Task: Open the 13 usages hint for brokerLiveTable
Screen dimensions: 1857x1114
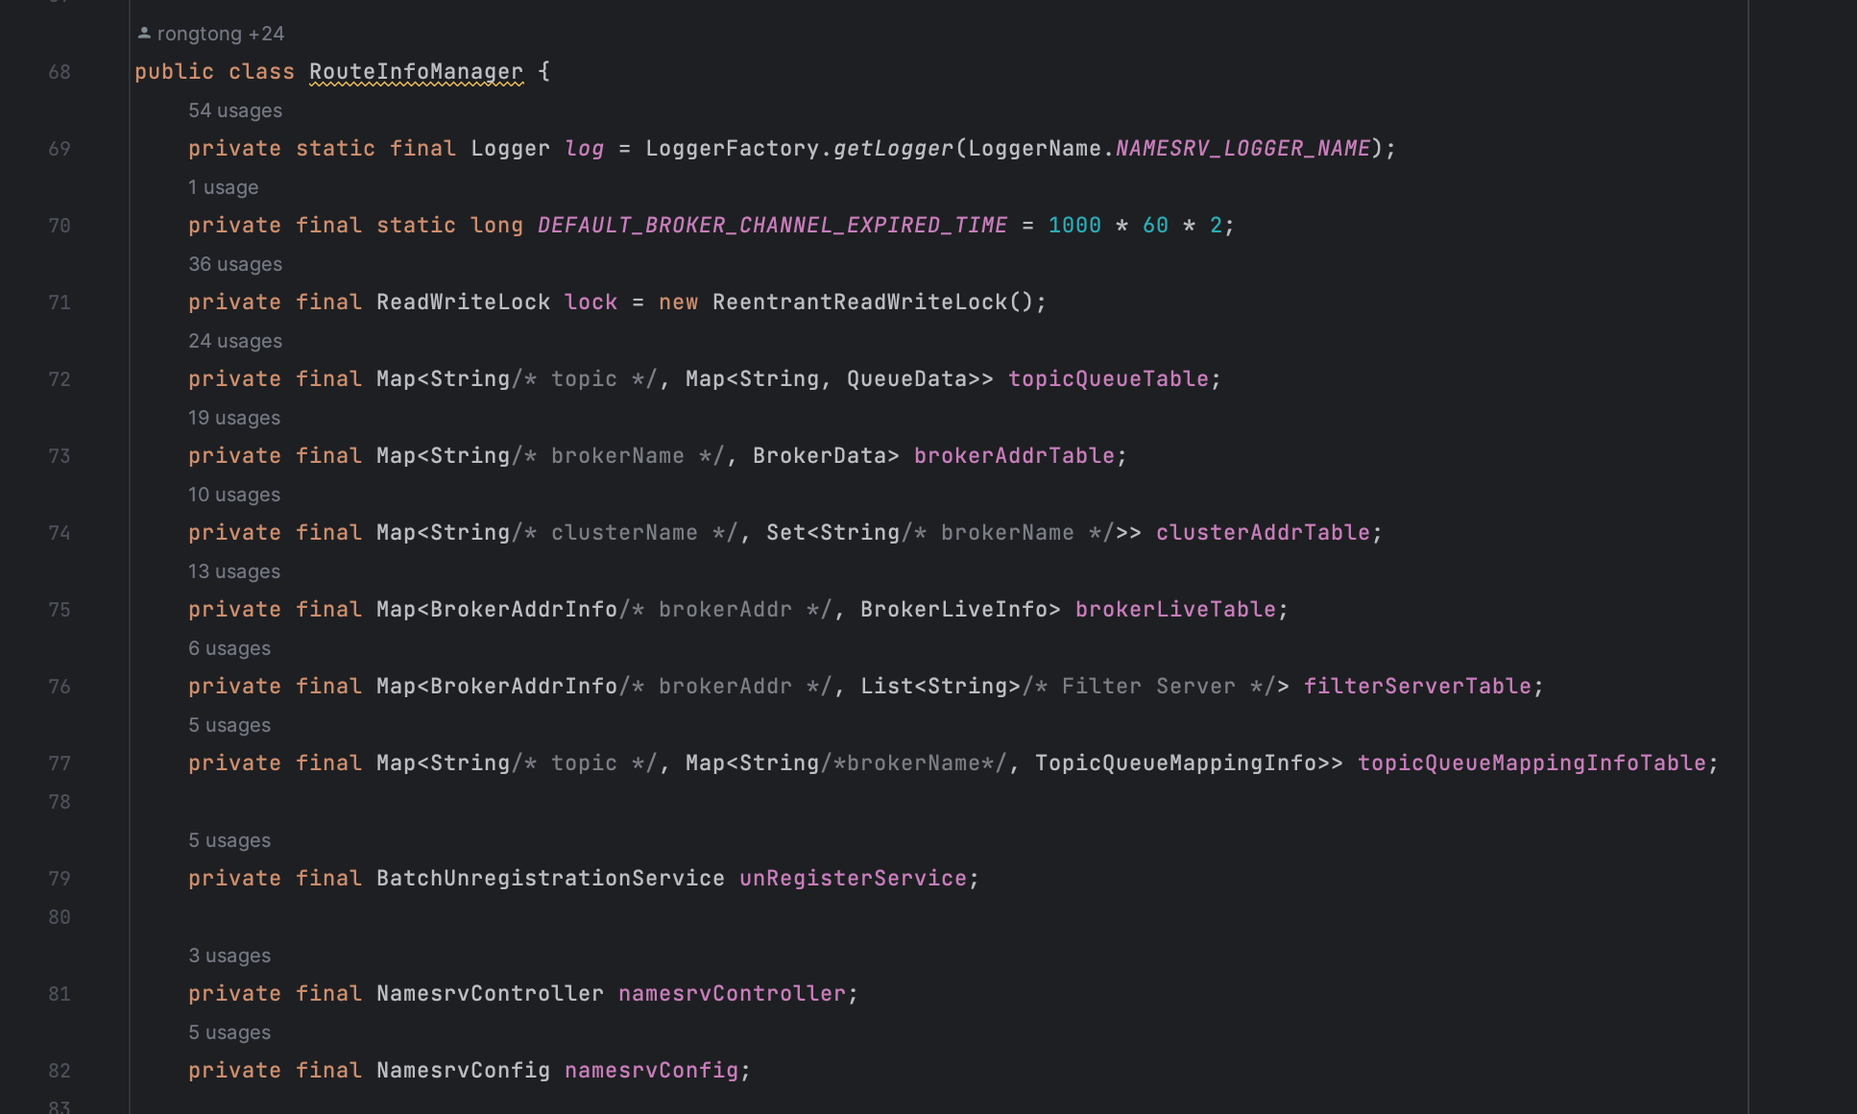Action: tap(234, 571)
